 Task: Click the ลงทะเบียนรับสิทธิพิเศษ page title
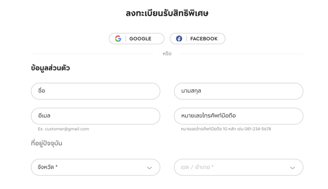[167, 13]
